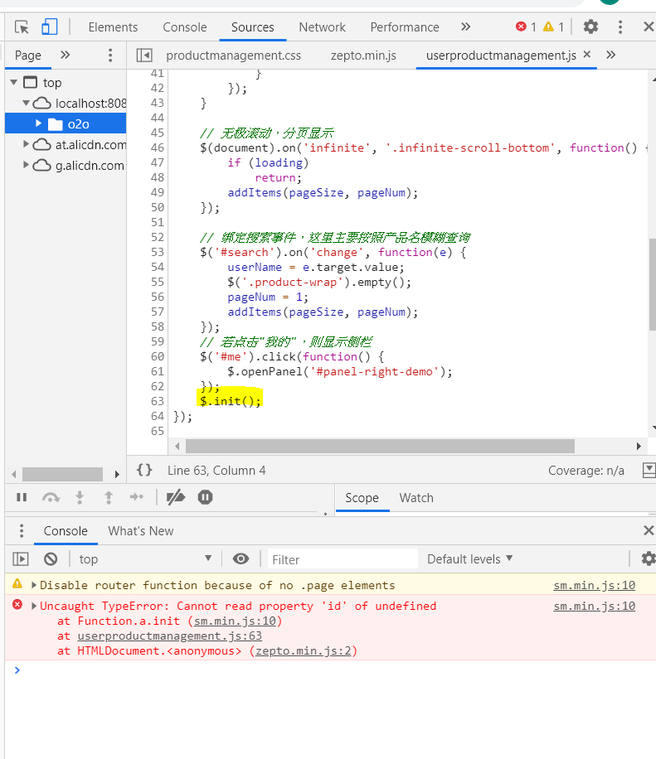656x759 pixels.
Task: Collapse the localhost:808 tree node
Action: coord(27,103)
